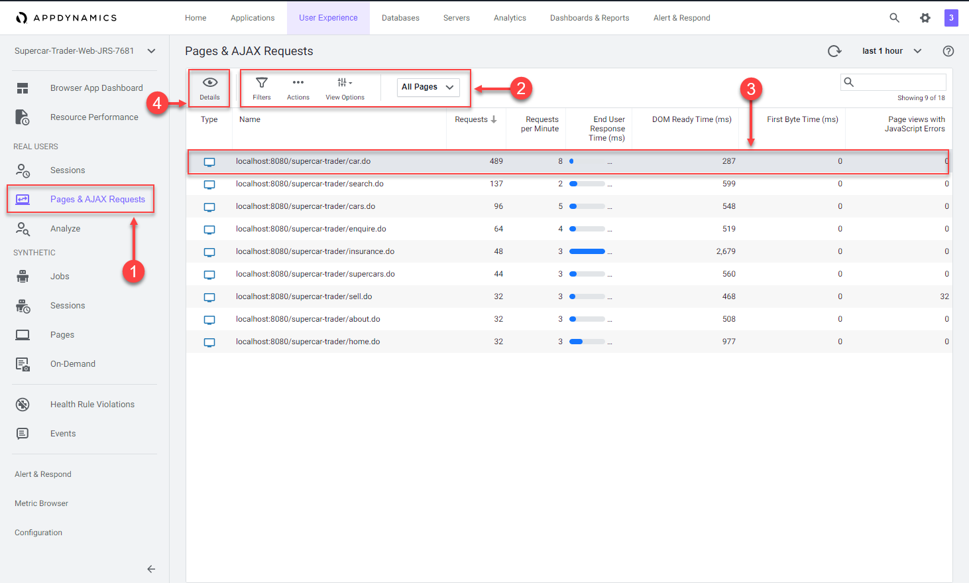This screenshot has height=583, width=969.
Task: Toggle the Details eye view
Action: coord(209,88)
